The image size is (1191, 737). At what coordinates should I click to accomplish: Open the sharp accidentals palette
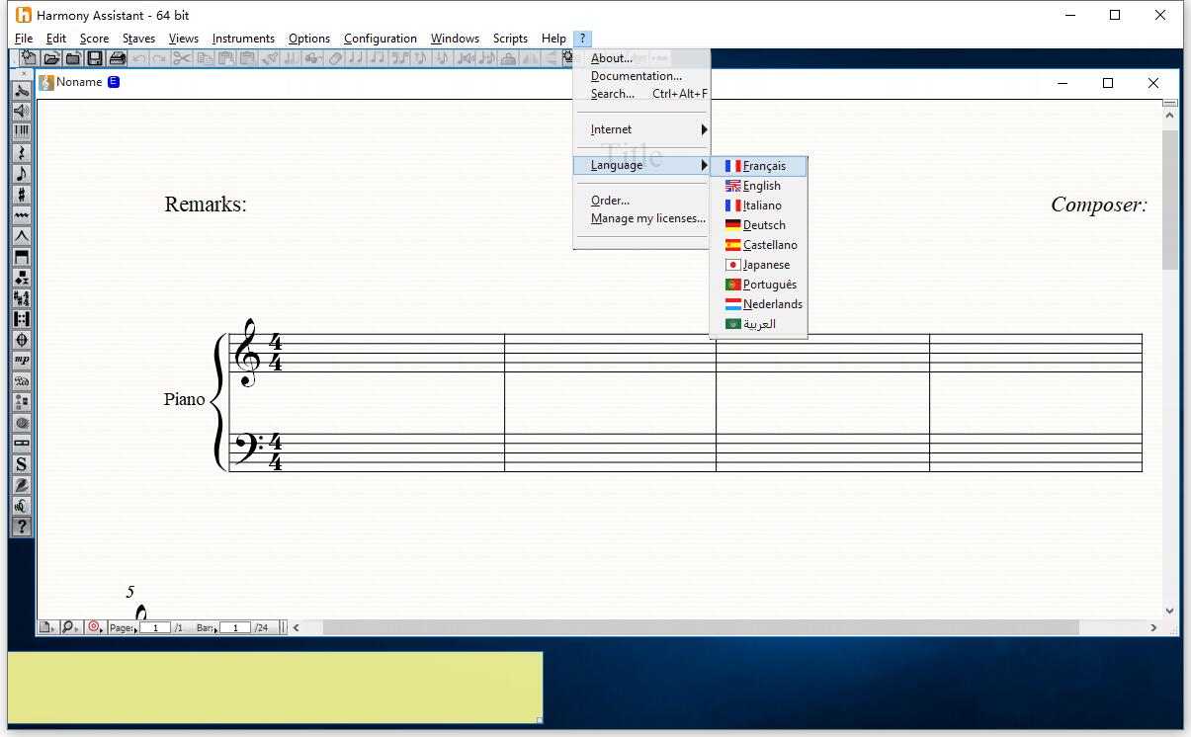pyautogui.click(x=22, y=194)
